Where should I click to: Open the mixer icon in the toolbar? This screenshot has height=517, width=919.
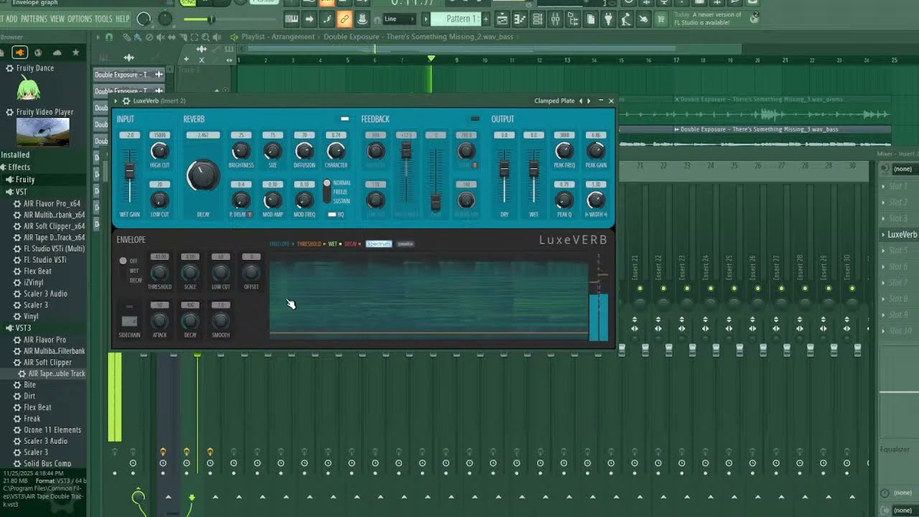point(554,19)
